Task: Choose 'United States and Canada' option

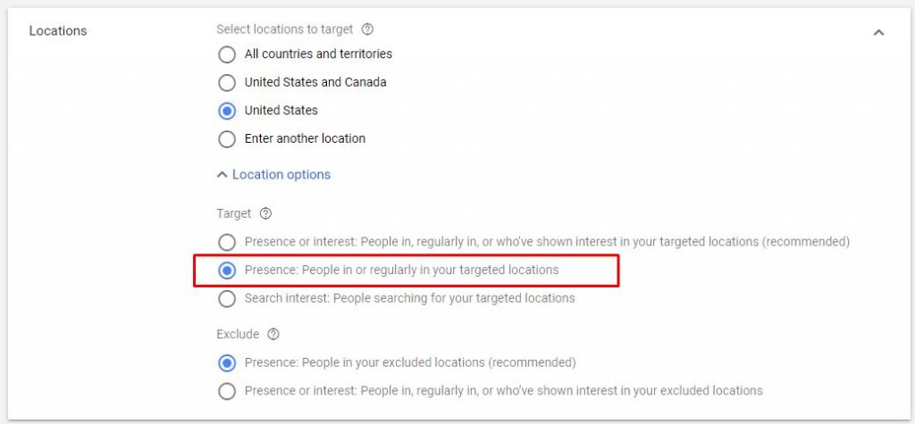Action: tap(227, 83)
